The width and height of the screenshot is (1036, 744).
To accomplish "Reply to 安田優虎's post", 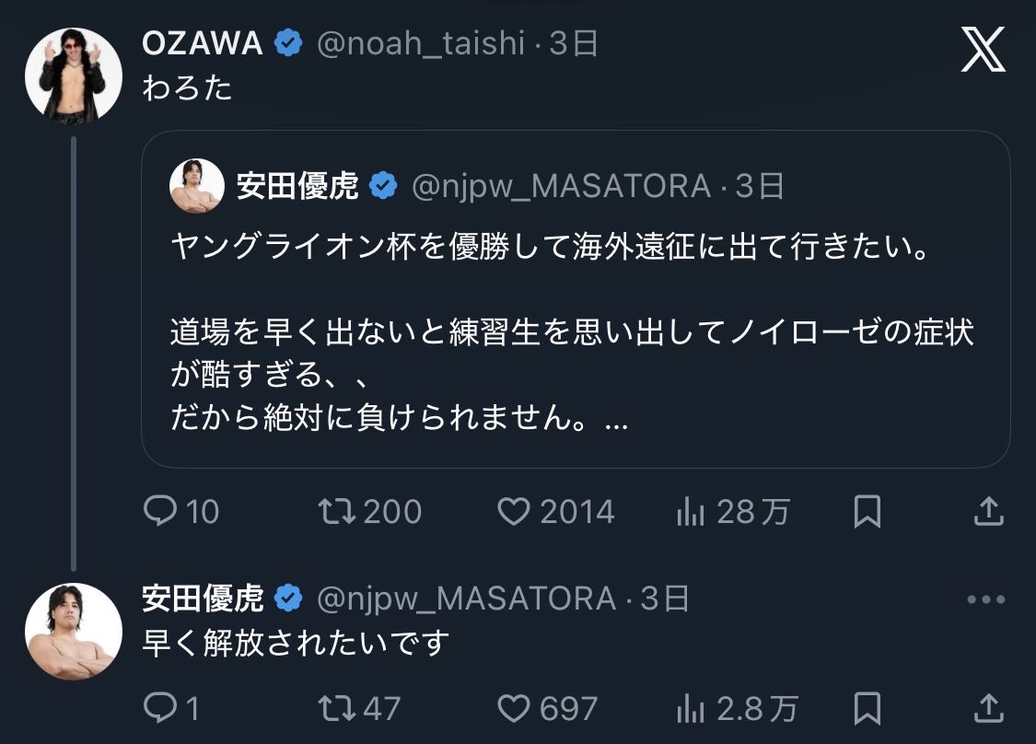I will [x=160, y=707].
